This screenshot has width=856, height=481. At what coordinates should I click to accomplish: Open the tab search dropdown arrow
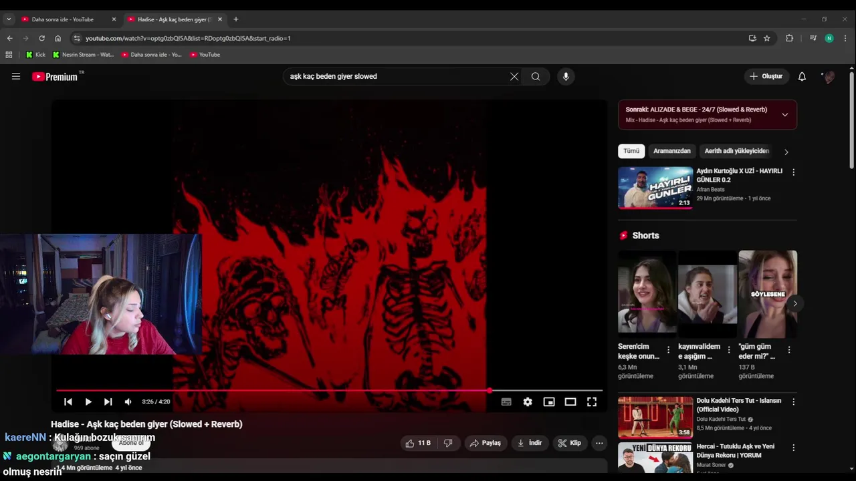tap(9, 19)
